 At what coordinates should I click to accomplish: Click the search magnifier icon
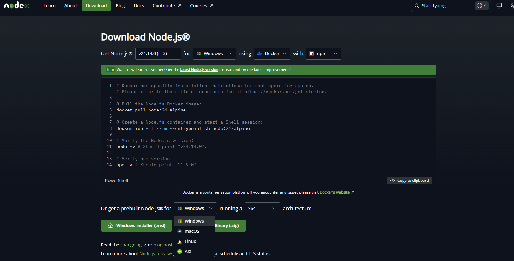point(417,6)
